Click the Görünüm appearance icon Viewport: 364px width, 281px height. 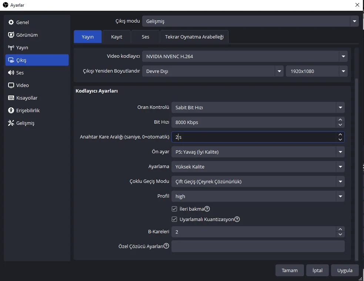point(11,35)
